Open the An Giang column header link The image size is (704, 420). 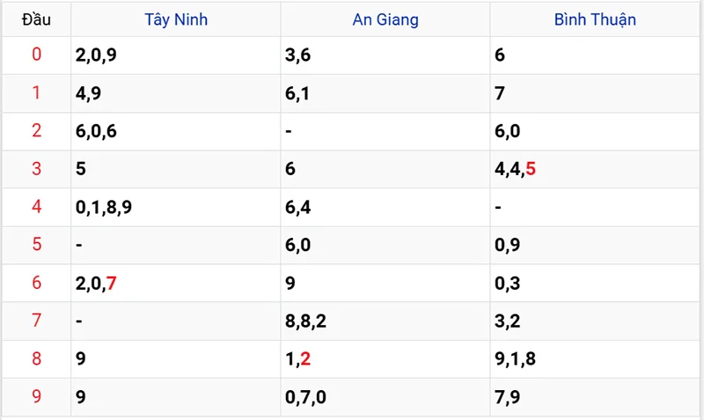pos(385,19)
